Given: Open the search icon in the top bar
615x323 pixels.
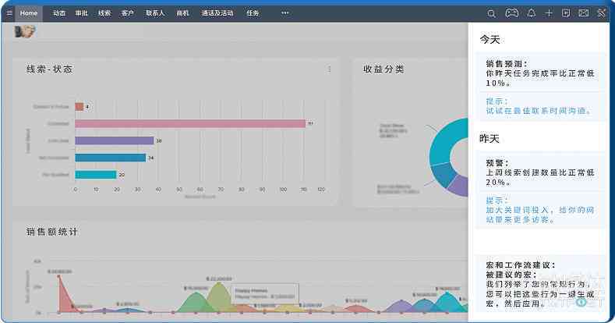Looking at the screenshot, I should click(x=491, y=13).
